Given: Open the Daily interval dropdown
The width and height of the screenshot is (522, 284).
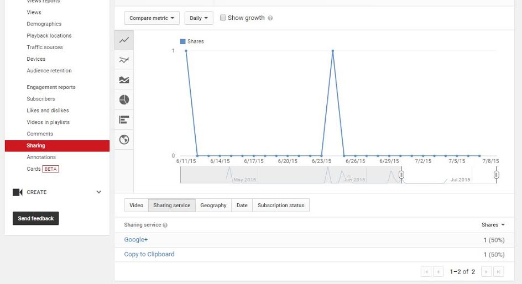Looking at the screenshot, I should click(199, 18).
